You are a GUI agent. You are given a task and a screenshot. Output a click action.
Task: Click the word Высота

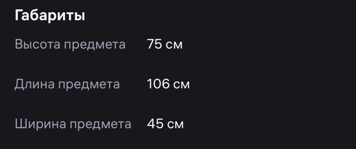[x=38, y=44]
